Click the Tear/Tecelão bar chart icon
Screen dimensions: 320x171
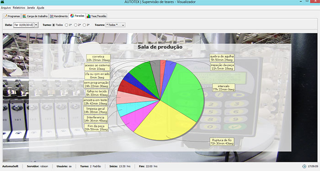tap(89, 16)
